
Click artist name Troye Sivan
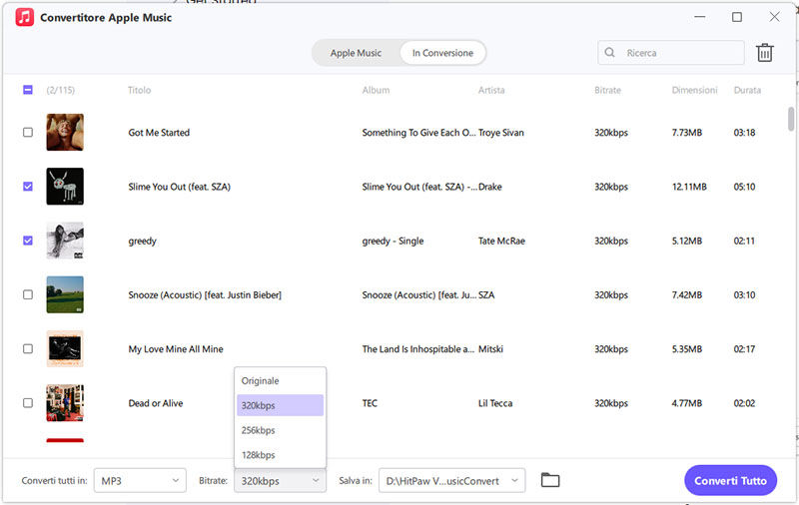(x=501, y=133)
